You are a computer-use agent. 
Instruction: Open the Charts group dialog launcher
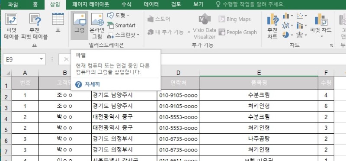coord(331,45)
